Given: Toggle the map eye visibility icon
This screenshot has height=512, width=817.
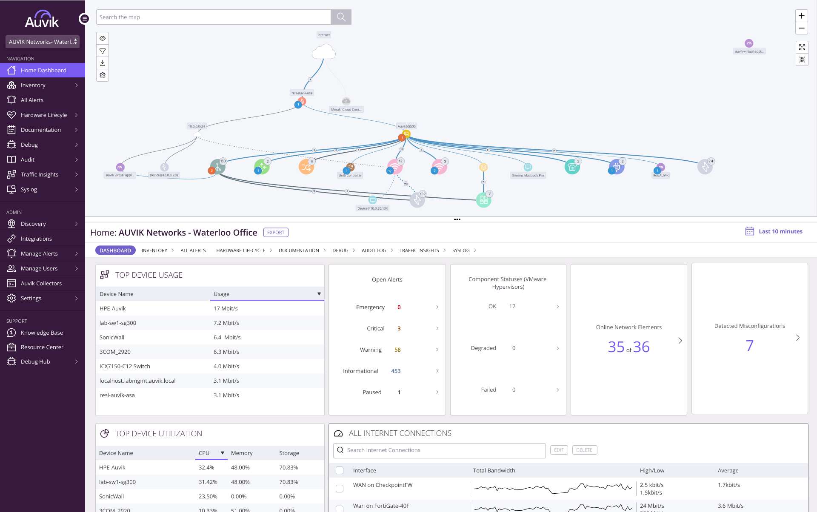Looking at the screenshot, I should click(x=103, y=38).
